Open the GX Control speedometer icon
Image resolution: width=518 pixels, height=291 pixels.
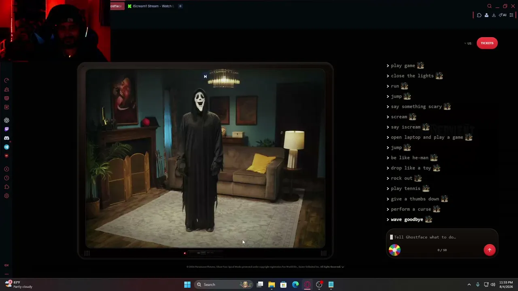6,80
